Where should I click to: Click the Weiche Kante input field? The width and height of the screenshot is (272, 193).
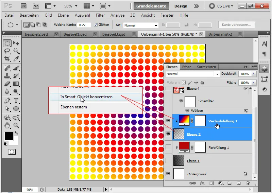[x=84, y=25]
